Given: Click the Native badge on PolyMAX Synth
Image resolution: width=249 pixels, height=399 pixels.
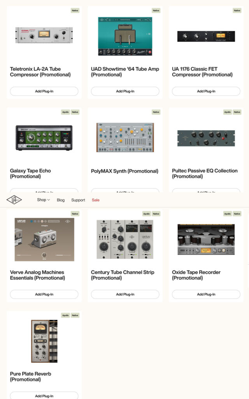Looking at the screenshot, I should [156, 112].
